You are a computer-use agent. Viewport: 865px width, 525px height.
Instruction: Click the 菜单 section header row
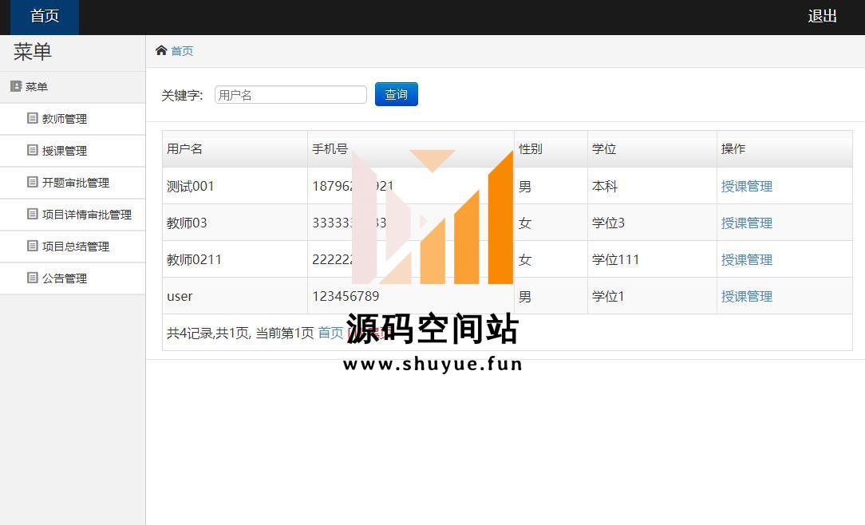point(73,87)
